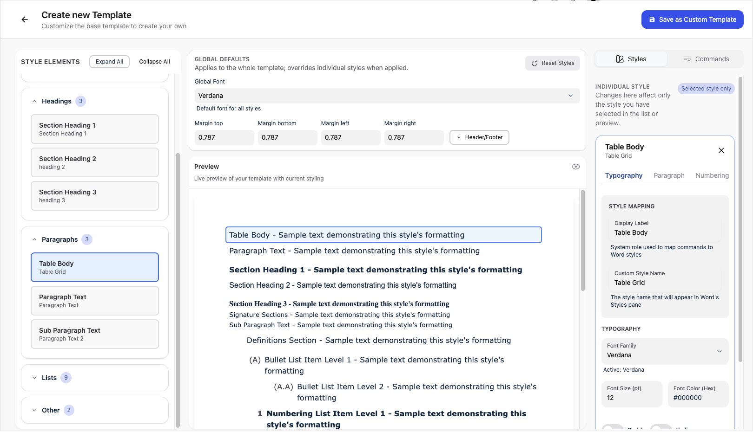The width and height of the screenshot is (753, 432).
Task: Click the Expand All button
Action: (x=109, y=62)
